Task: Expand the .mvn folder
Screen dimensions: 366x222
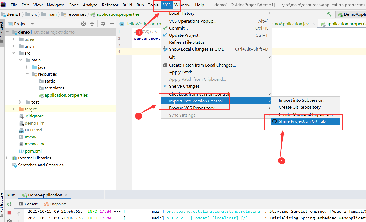Action: [x=14, y=46]
